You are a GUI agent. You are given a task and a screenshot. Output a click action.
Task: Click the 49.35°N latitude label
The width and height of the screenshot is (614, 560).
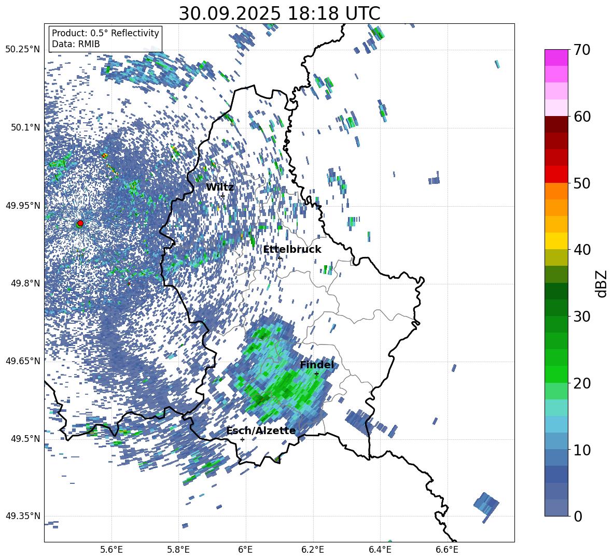(x=22, y=516)
